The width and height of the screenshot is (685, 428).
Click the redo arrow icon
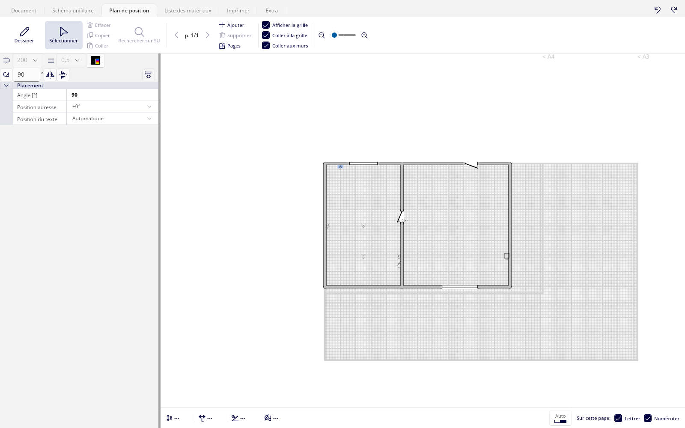[674, 10]
